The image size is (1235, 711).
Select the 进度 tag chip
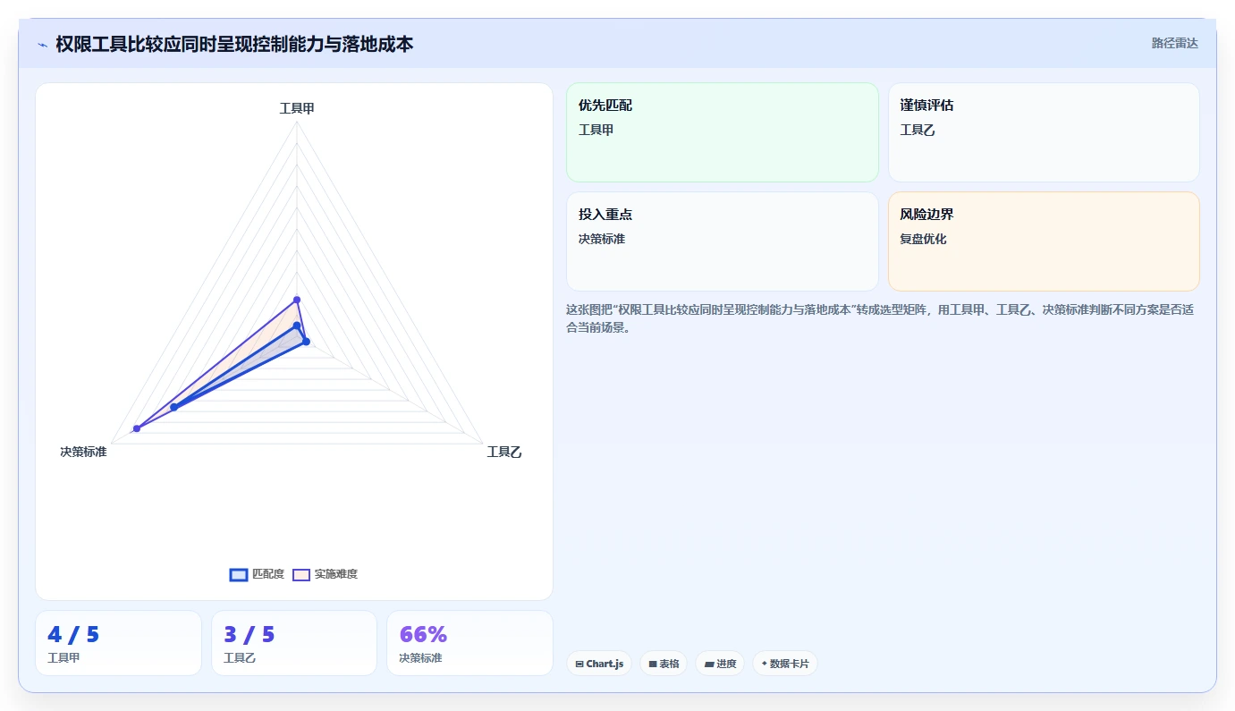coord(720,664)
